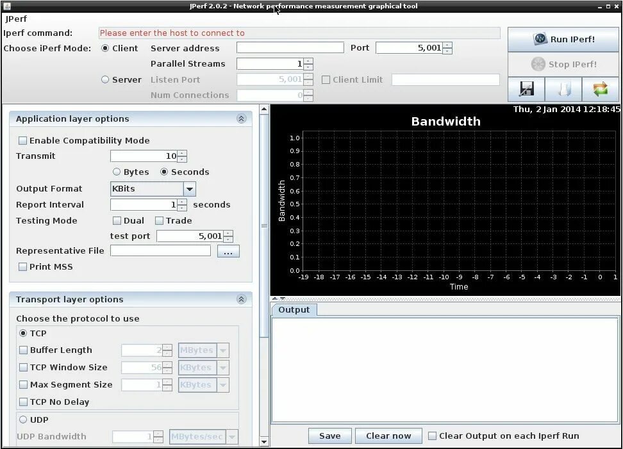This screenshot has height=449, width=623.
Task: Browse for Representative File with ... button
Action: click(x=228, y=251)
